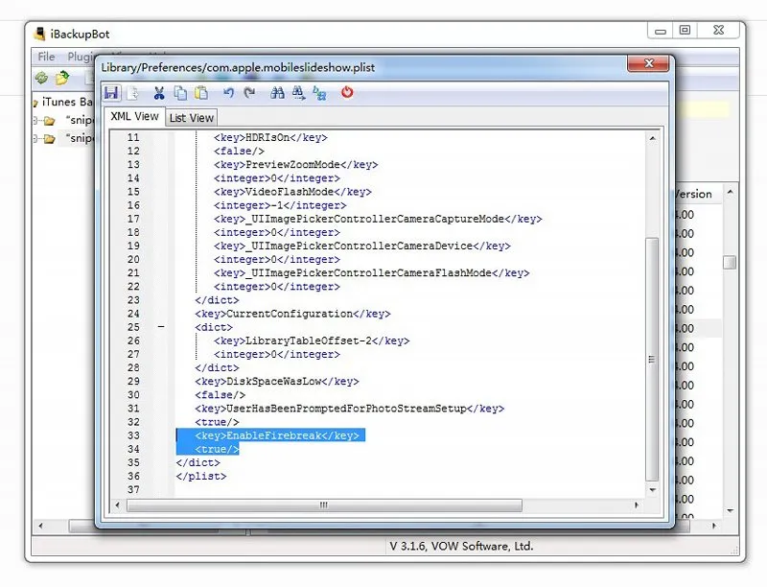
Task: Cut selection with the scissors icon
Action: (159, 92)
